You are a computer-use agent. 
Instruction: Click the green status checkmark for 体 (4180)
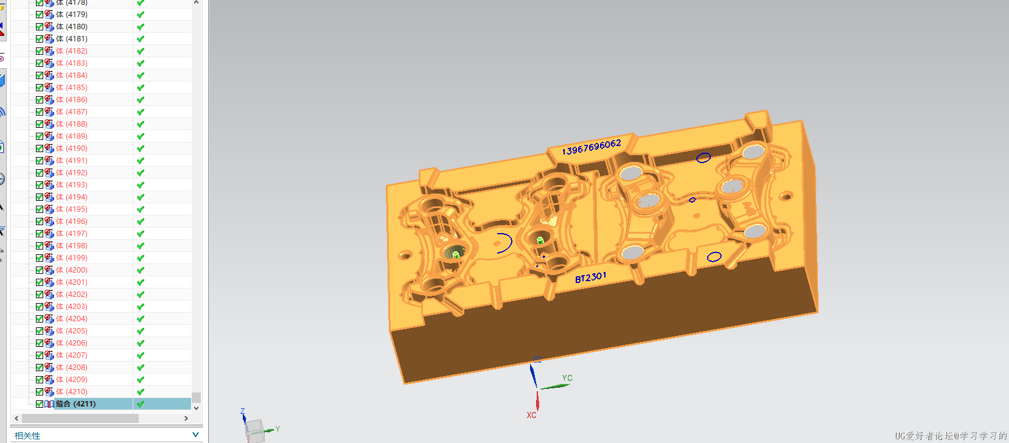tap(141, 27)
